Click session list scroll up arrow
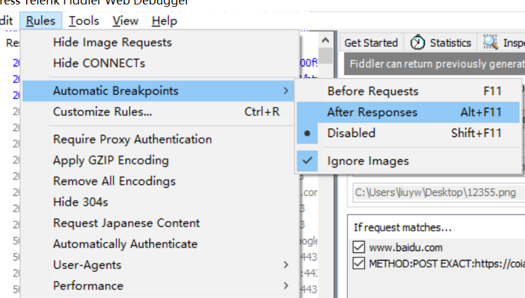525x298 pixels. (x=325, y=41)
